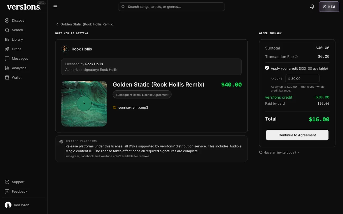Click the Discover compass icon
343x214 pixels.
click(7, 20)
